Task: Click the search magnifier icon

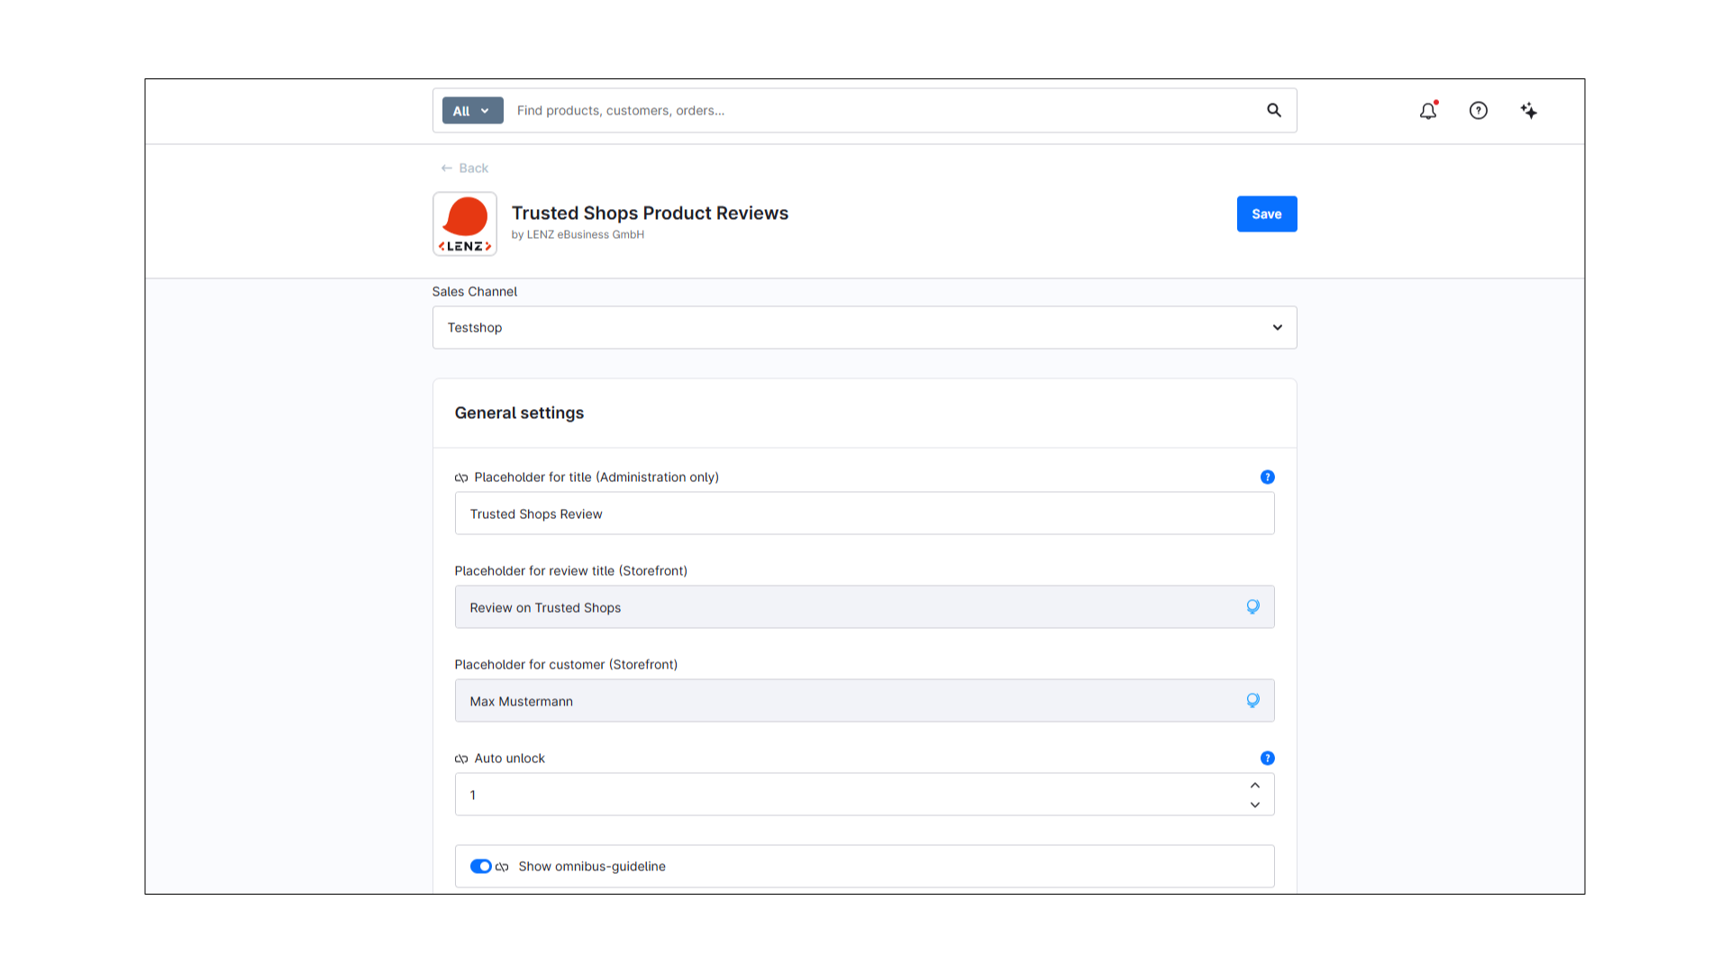Action: [x=1274, y=110]
